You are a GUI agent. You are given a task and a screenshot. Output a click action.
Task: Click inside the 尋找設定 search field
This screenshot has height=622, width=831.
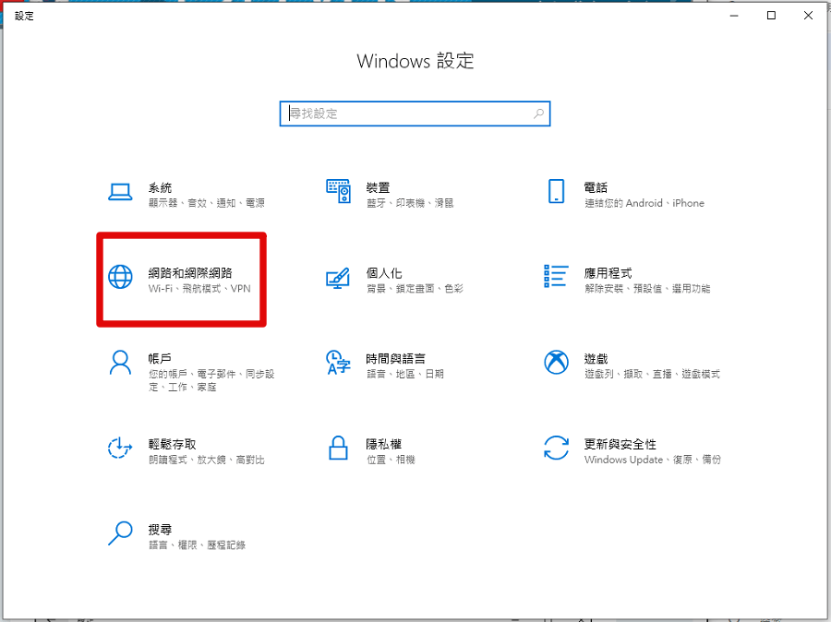pyautogui.click(x=415, y=114)
